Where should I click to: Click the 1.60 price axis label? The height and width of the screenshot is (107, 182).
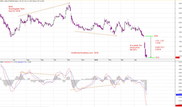180,42
